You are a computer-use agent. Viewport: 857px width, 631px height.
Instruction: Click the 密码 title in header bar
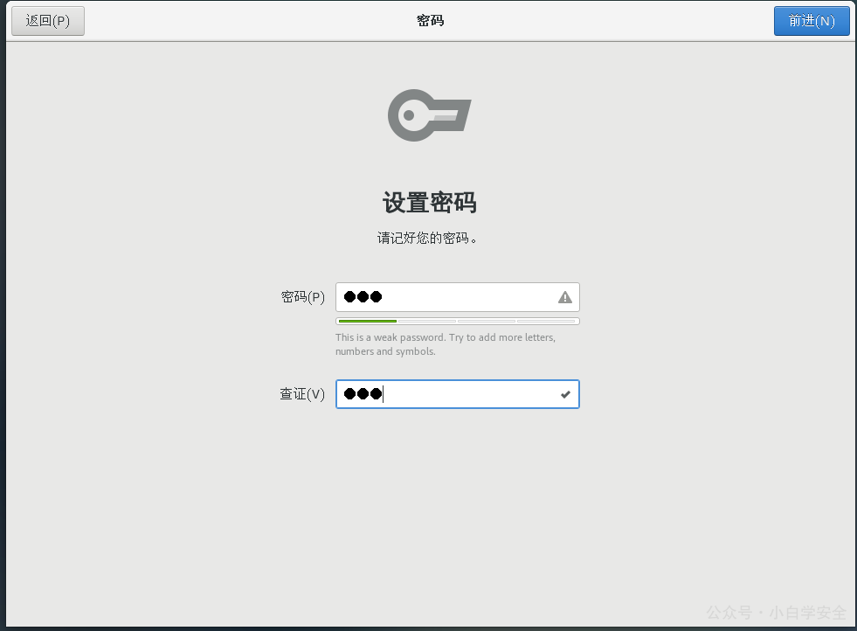tap(430, 21)
